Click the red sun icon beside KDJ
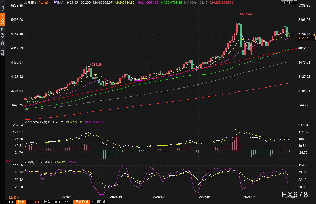This screenshot has height=204, width=316. click(x=8, y=161)
